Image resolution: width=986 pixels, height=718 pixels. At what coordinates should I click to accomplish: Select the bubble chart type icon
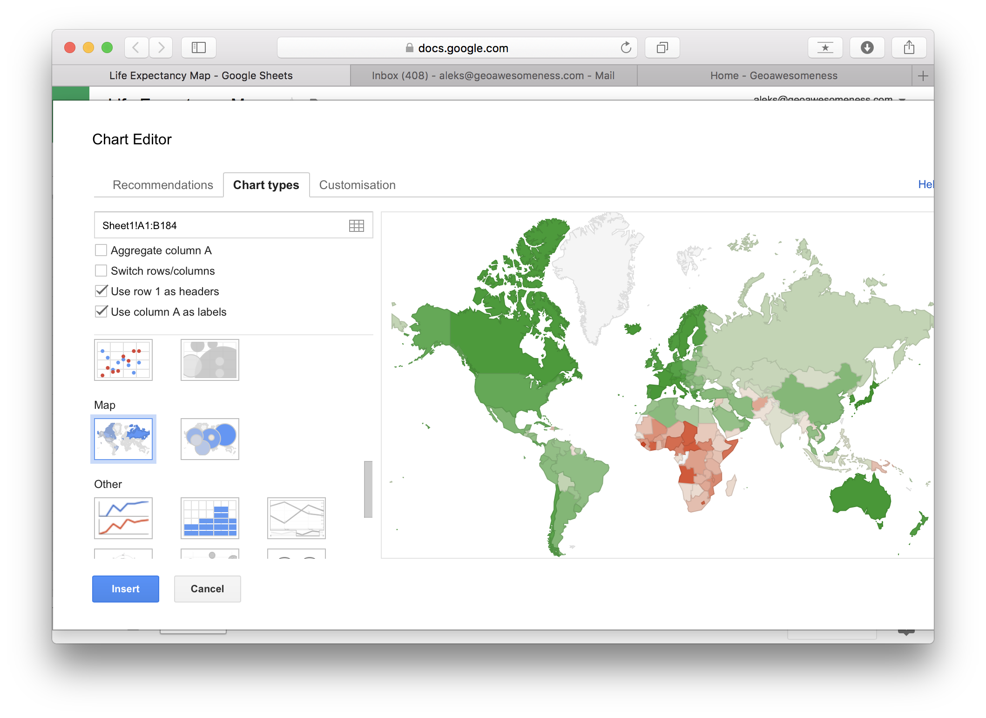click(210, 360)
